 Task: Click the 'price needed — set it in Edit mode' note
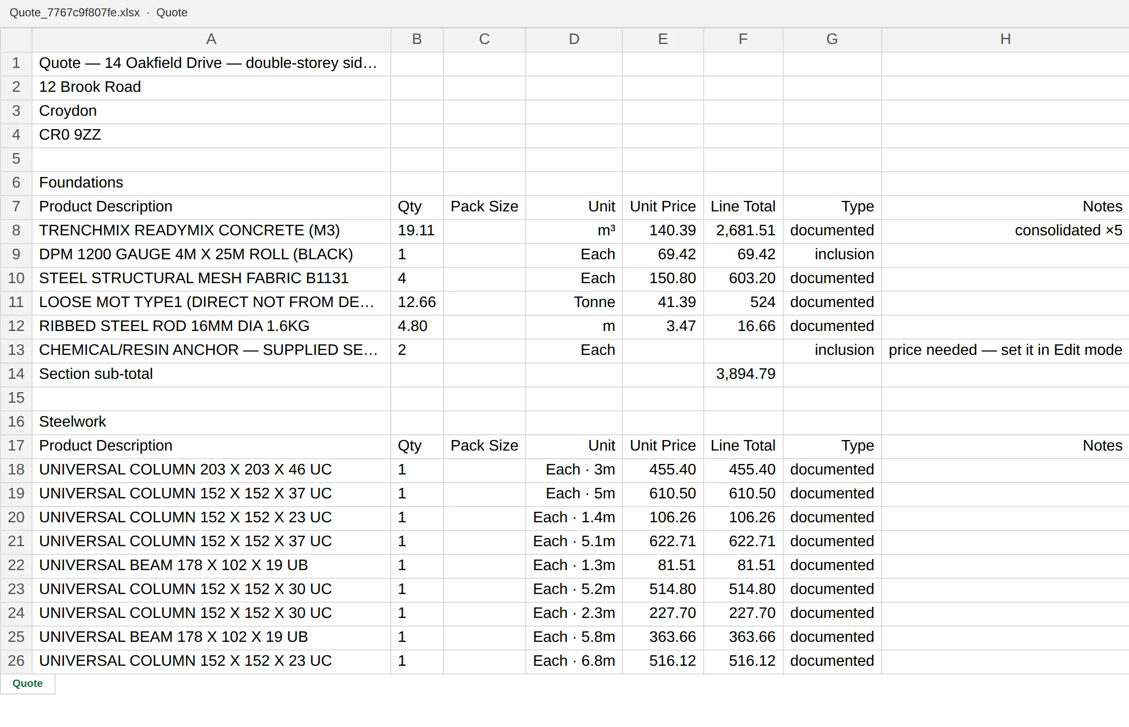[1005, 350]
